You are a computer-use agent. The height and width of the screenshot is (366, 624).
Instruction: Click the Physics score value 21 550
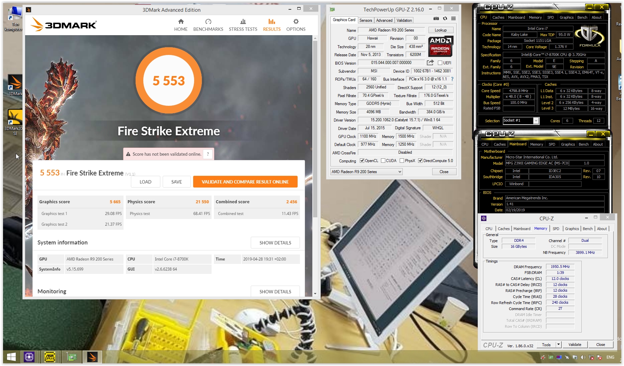[202, 202]
